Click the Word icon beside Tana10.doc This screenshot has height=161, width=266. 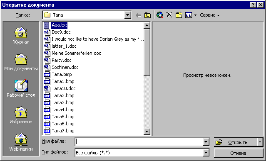(x=47, y=89)
